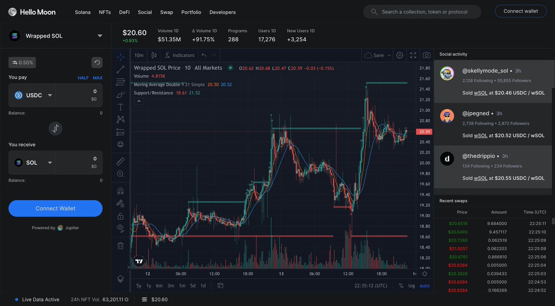The image size is (555, 306).
Task: Open the Fibonacci retracement tool
Action: [120, 82]
